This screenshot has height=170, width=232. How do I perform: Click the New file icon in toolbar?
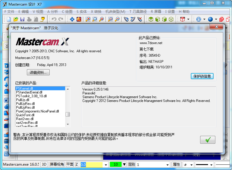coord(9,19)
